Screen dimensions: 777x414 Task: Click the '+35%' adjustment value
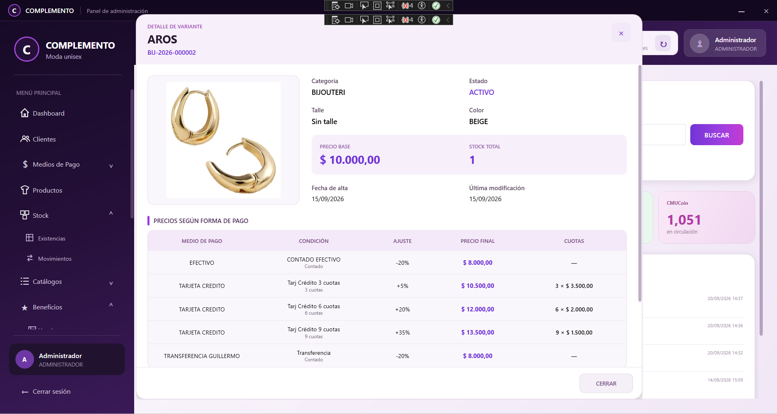tap(402, 332)
